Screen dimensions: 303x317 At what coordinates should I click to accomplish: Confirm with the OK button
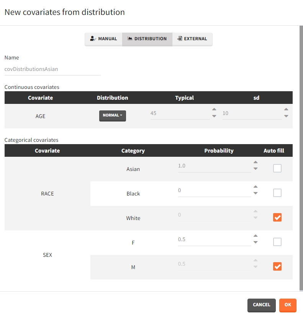(x=288, y=305)
